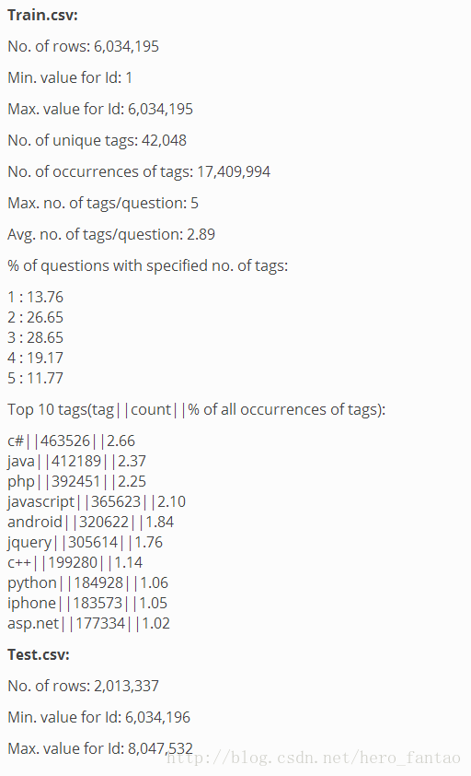Click the unique tags count 42,048

click(x=164, y=141)
